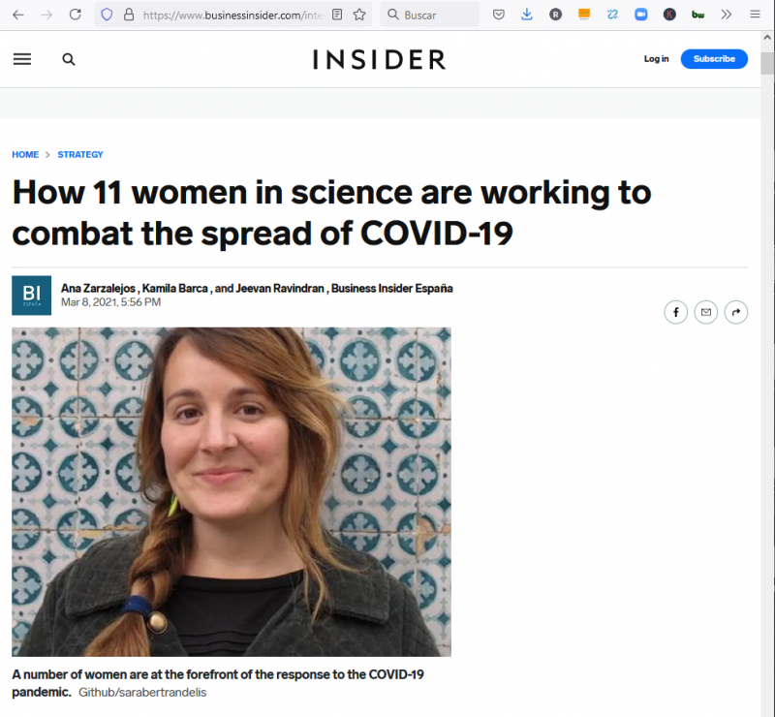Click the dark K profile extension icon

(669, 15)
